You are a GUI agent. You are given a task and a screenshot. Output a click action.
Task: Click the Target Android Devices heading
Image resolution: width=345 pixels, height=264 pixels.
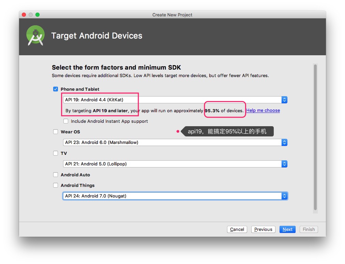[x=97, y=36]
